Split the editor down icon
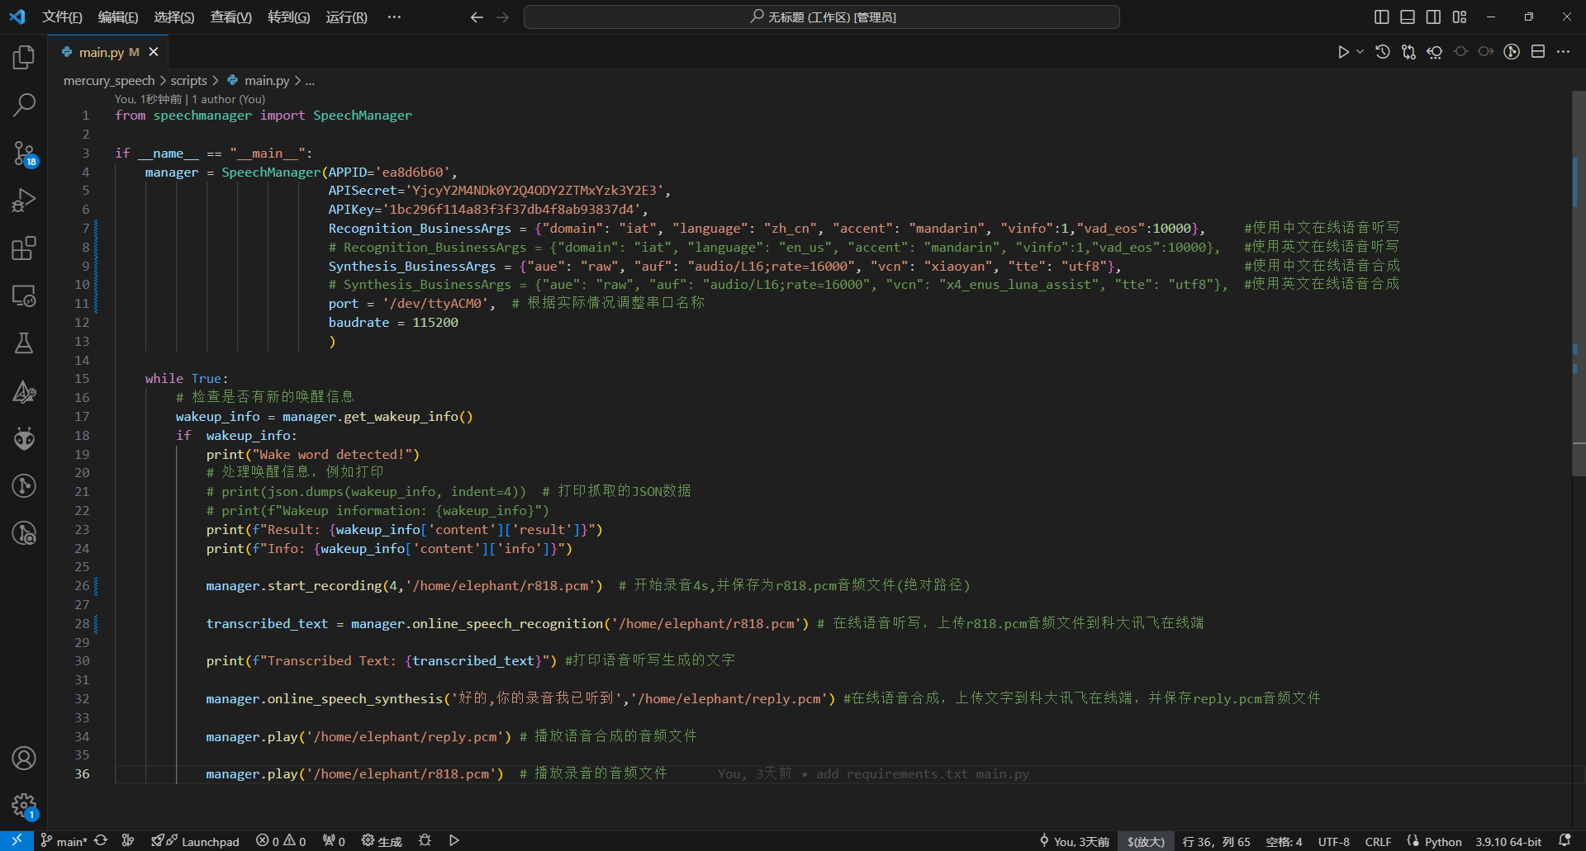 pyautogui.click(x=1538, y=52)
